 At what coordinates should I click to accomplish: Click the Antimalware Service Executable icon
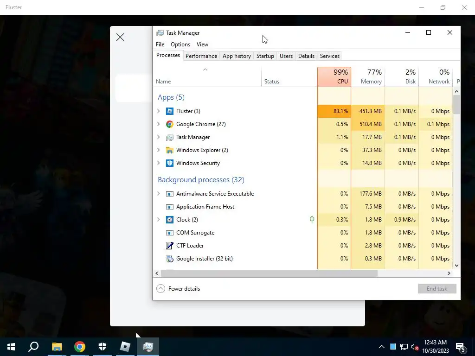pyautogui.click(x=170, y=194)
